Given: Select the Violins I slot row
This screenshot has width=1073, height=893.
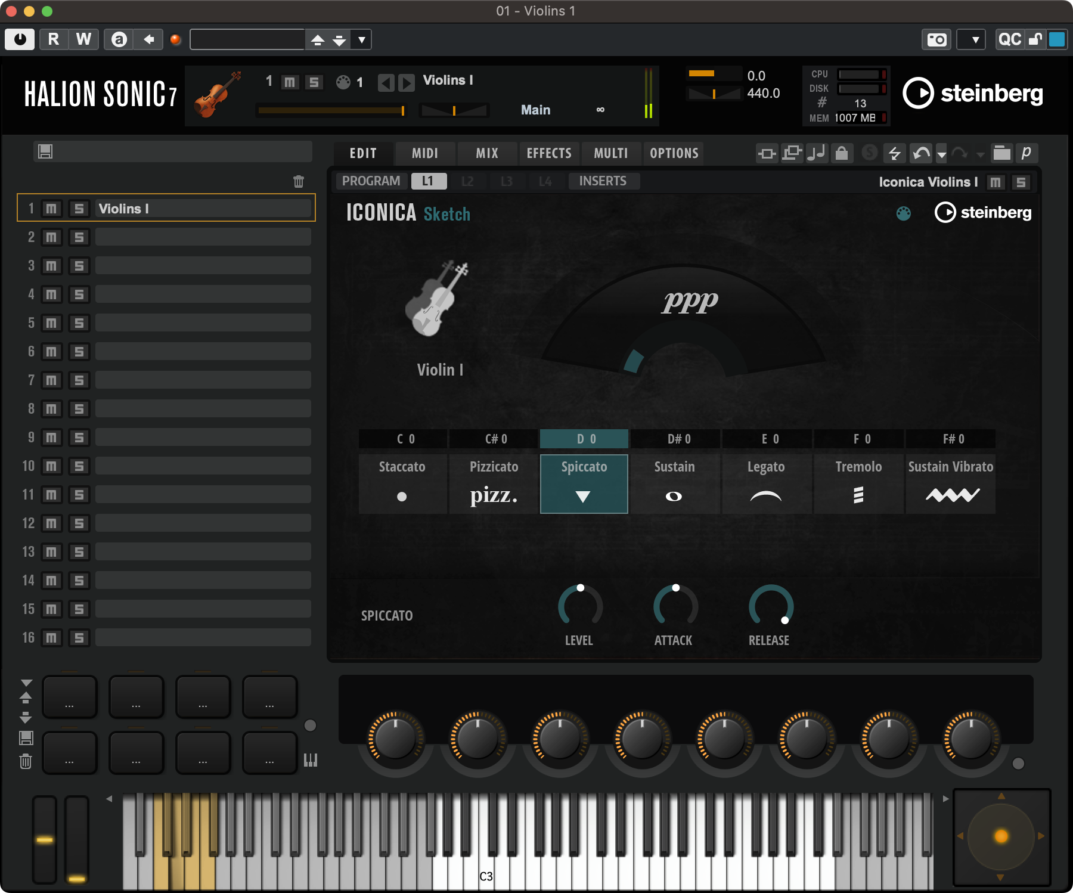Looking at the screenshot, I should point(166,208).
